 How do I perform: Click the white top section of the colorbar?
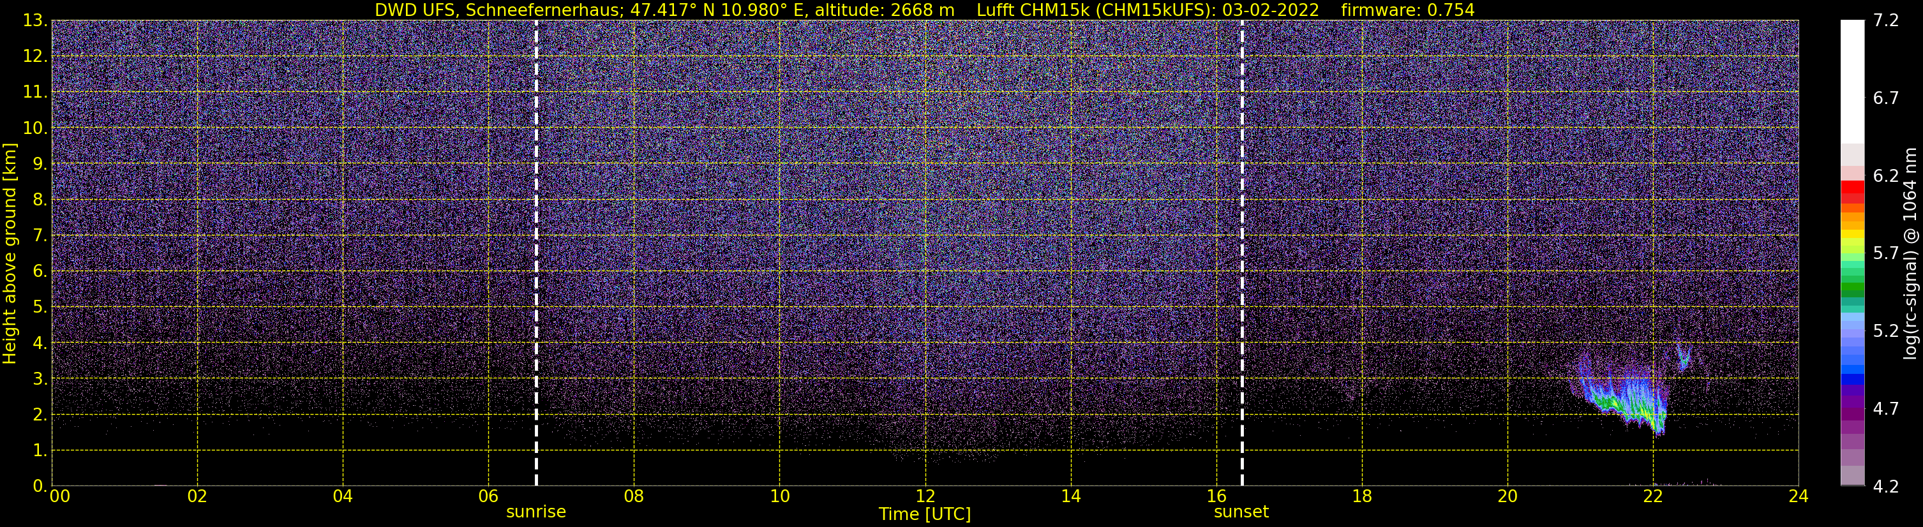1852,82
